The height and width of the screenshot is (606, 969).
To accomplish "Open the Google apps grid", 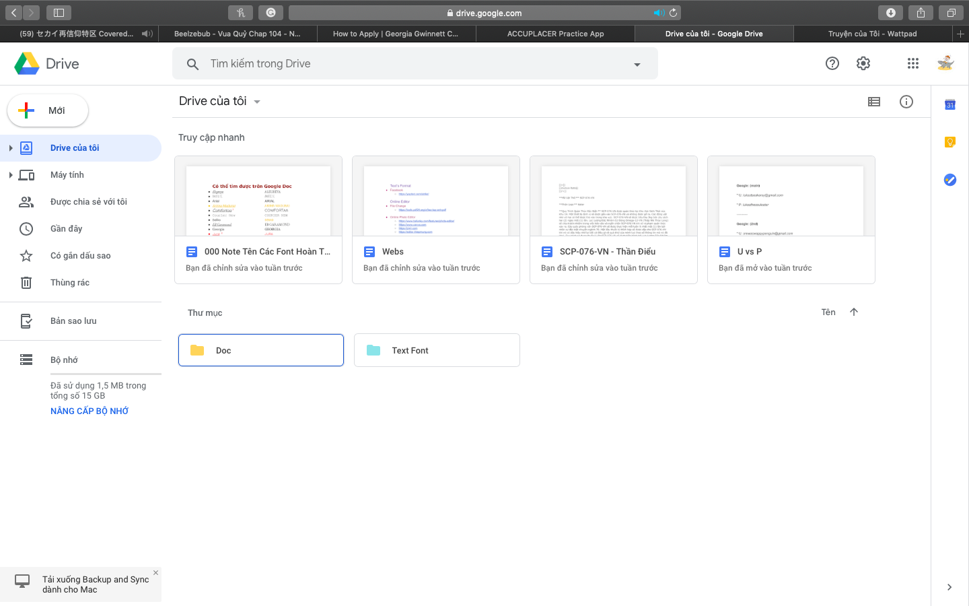I will (912, 63).
